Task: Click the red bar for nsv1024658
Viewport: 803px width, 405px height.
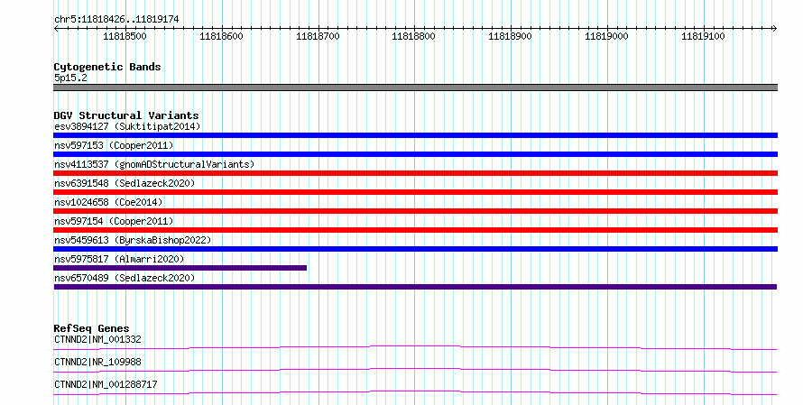Action: pos(415,211)
